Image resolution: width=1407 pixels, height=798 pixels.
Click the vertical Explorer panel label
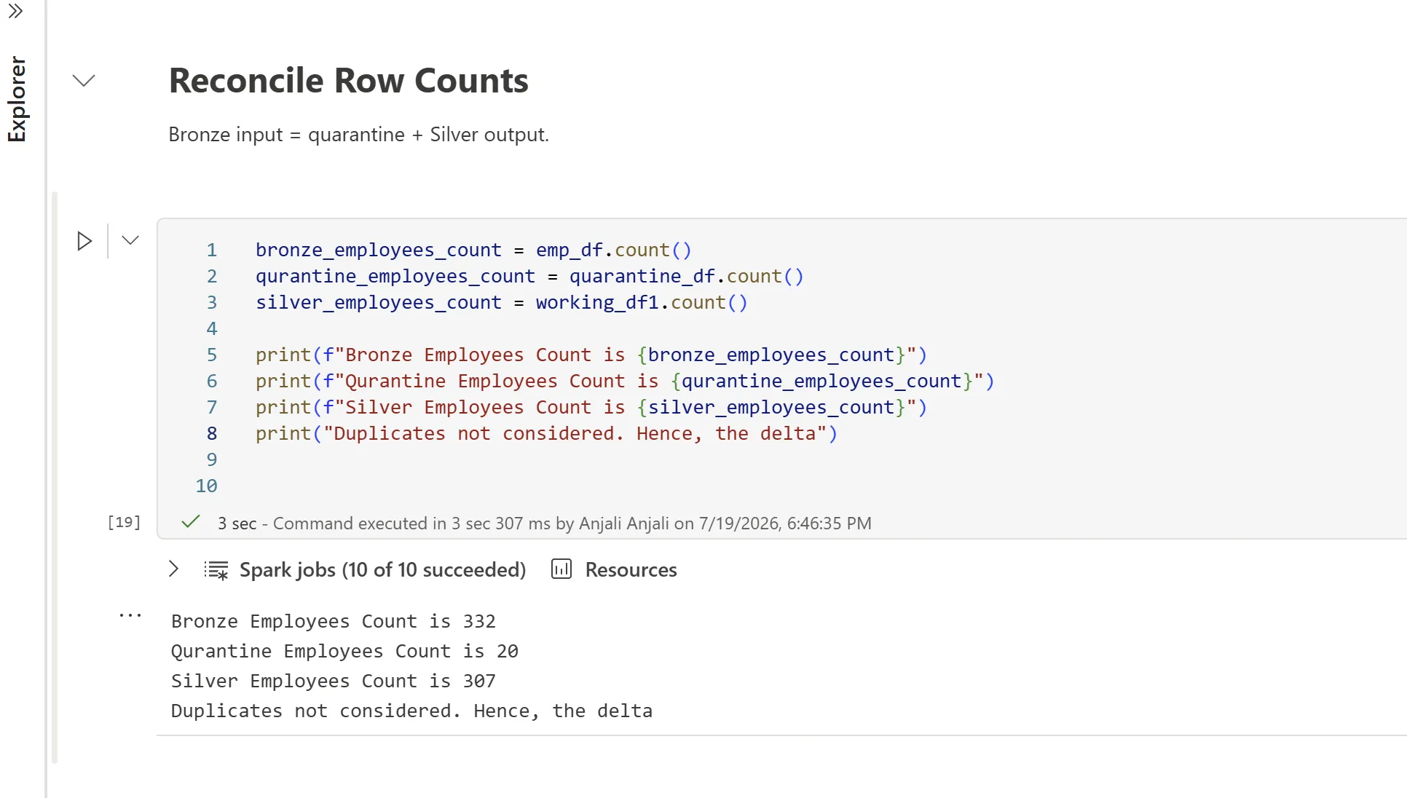(x=17, y=99)
